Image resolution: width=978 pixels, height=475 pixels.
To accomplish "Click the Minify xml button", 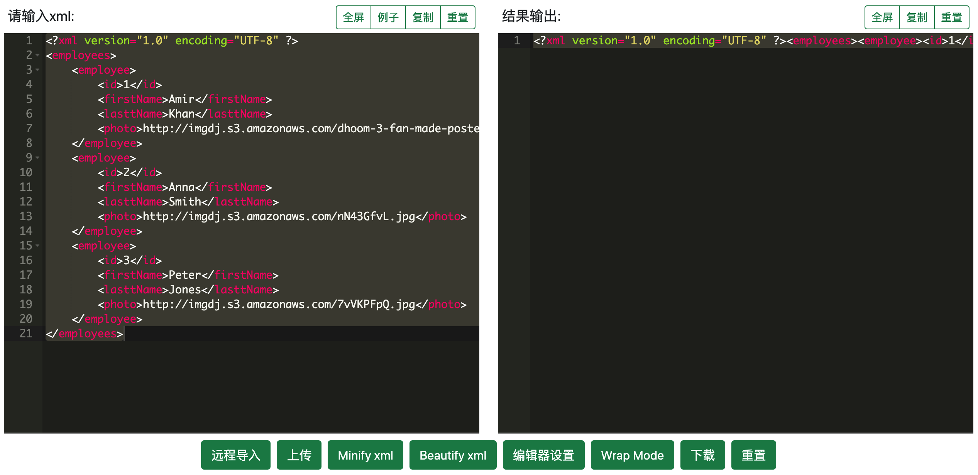I will click(365, 455).
